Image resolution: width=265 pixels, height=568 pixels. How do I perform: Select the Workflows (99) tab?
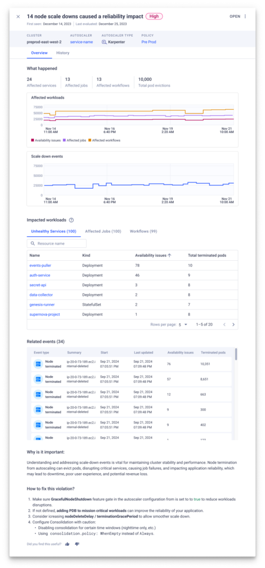point(143,231)
